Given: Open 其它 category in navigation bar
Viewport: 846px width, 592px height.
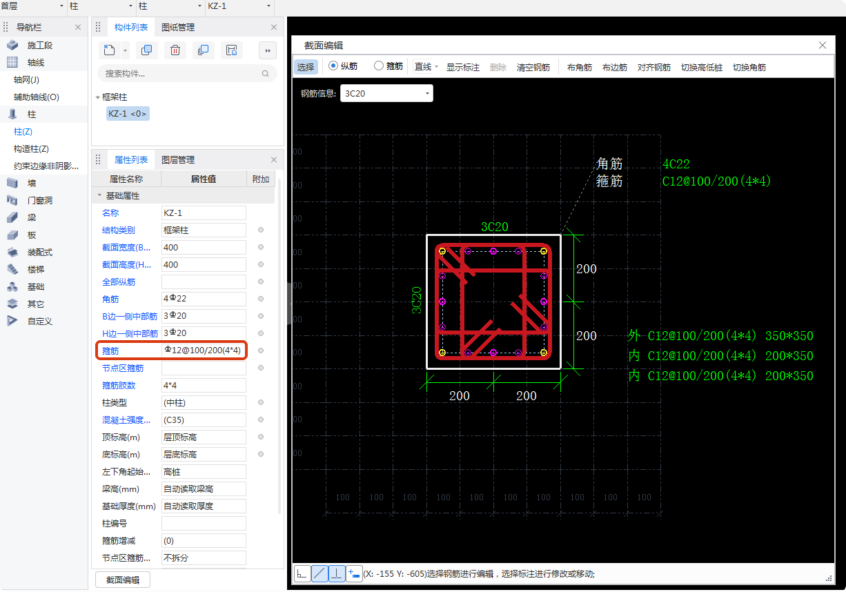Looking at the screenshot, I should coord(36,304).
